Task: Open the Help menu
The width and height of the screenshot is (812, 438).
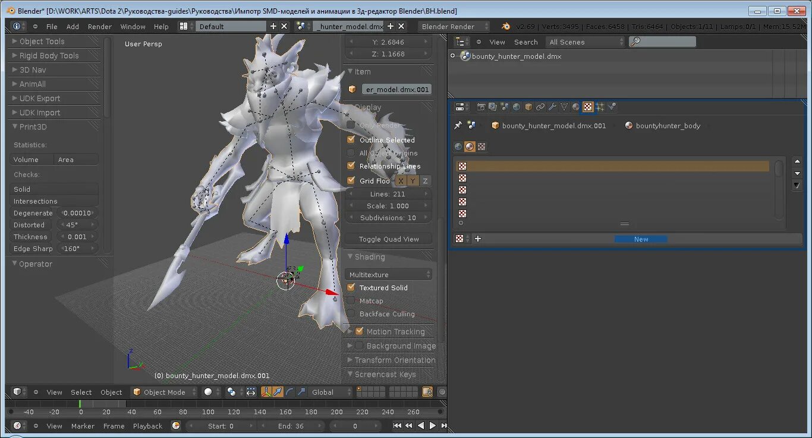Action: point(161,26)
